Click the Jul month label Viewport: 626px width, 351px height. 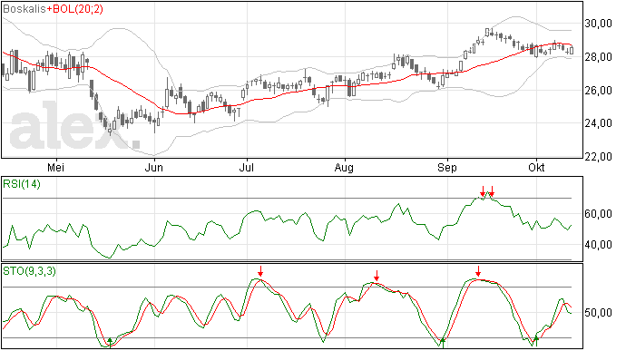coord(247,167)
